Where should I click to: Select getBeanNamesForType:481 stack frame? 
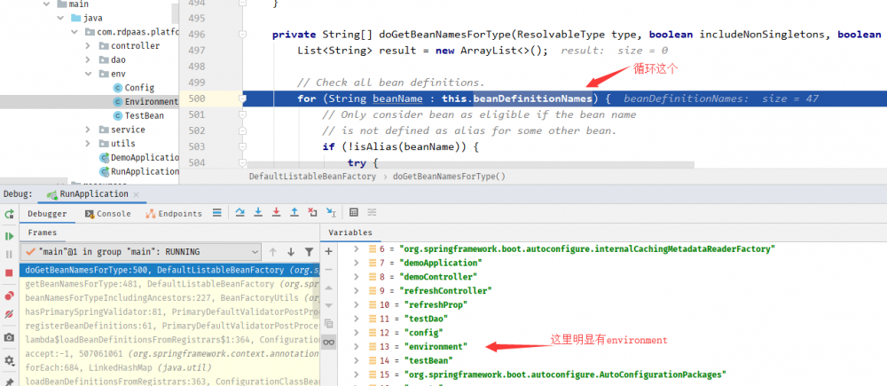click(x=169, y=284)
